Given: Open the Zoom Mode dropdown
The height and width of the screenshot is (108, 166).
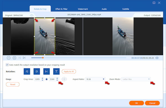Looking at the screenshot, I should [136, 79].
